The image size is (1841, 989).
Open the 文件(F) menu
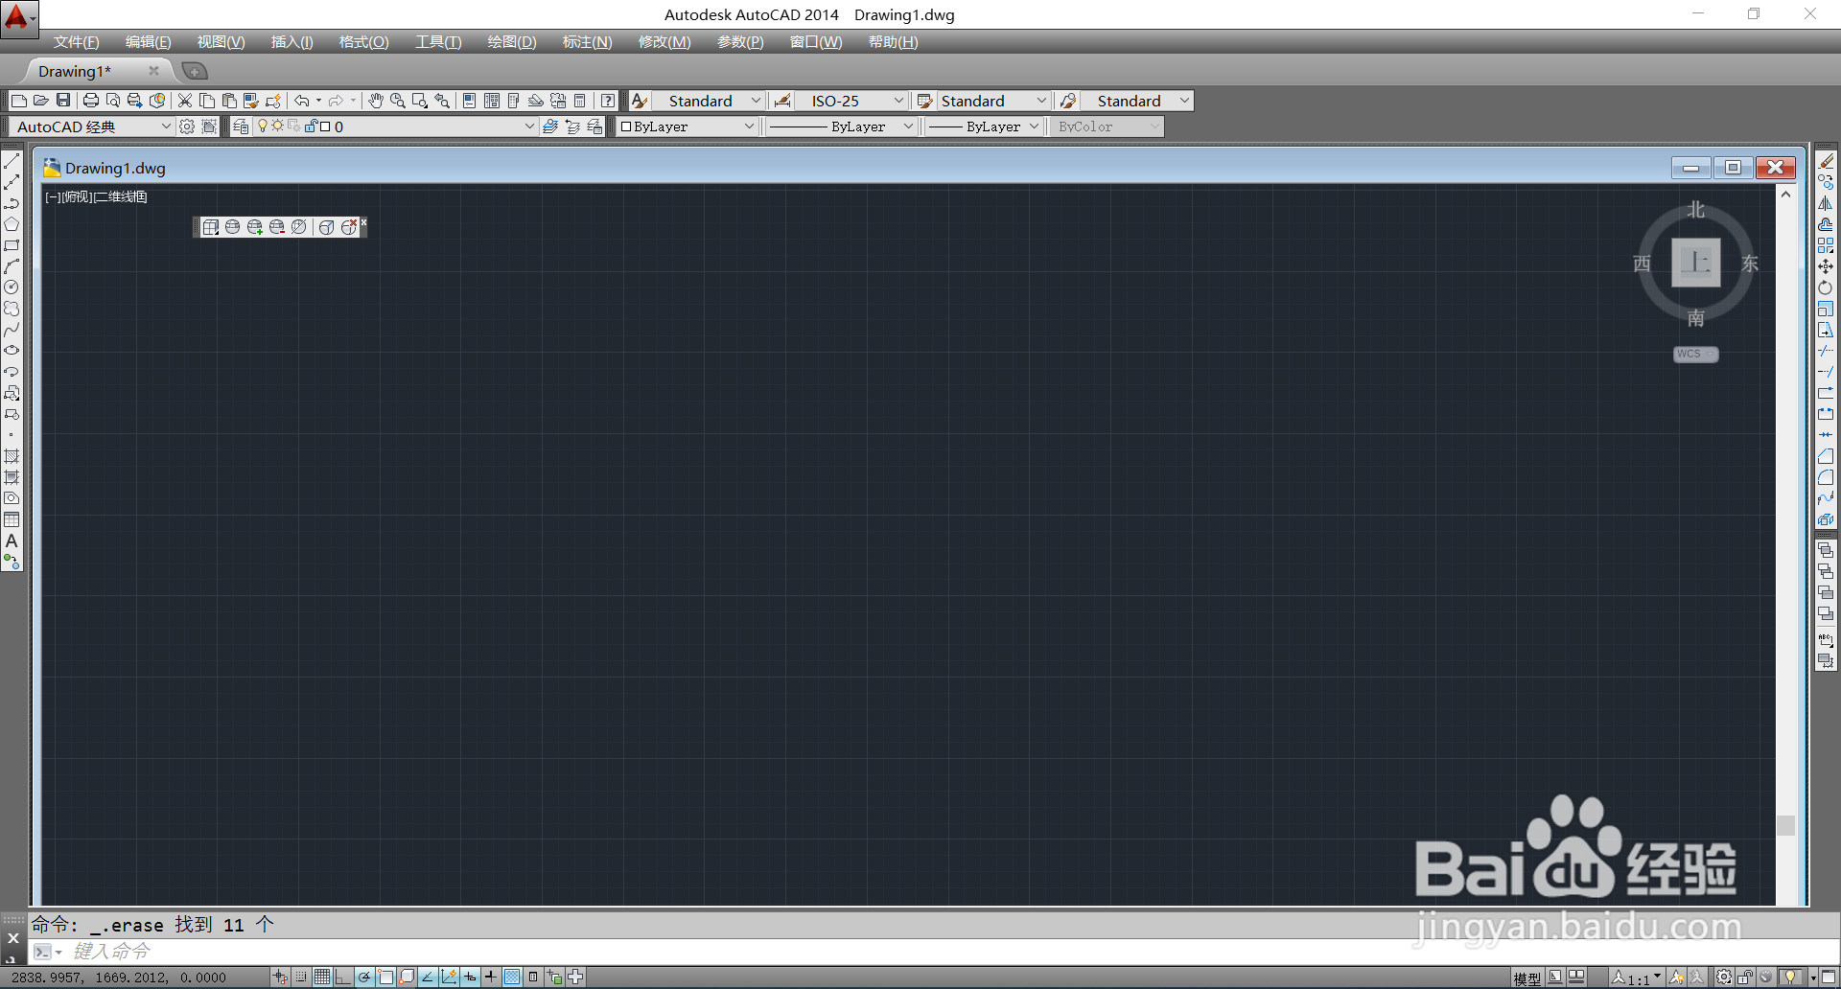(77, 42)
